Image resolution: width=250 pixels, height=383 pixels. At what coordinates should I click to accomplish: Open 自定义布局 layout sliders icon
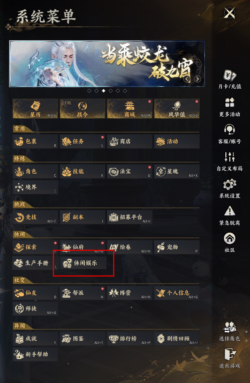(230, 157)
